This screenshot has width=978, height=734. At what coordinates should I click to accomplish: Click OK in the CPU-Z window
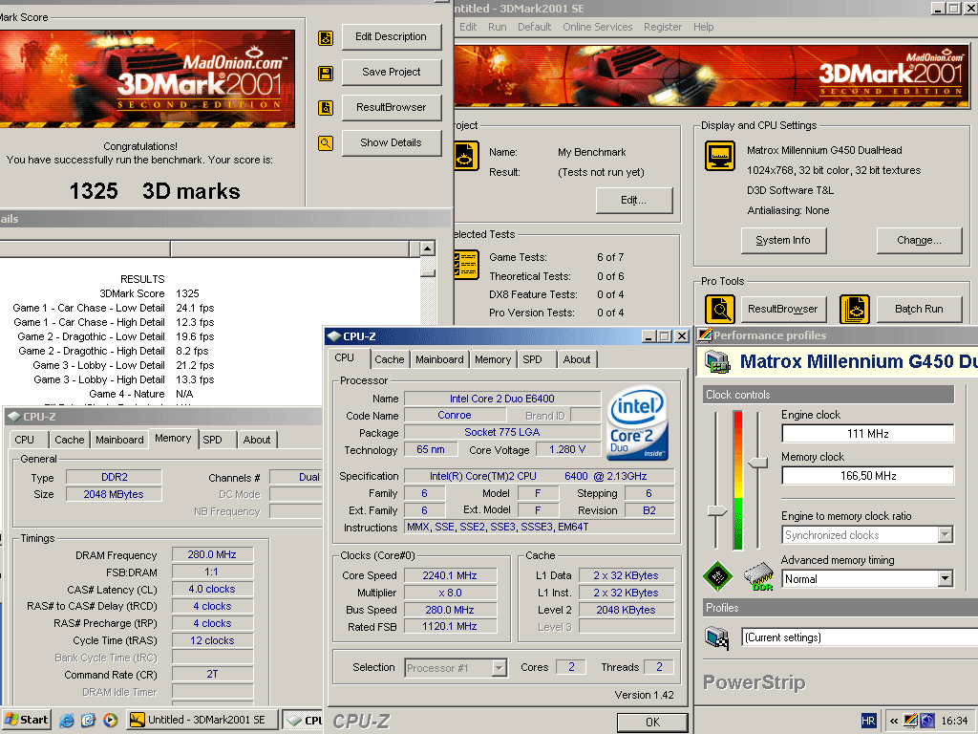click(x=652, y=723)
